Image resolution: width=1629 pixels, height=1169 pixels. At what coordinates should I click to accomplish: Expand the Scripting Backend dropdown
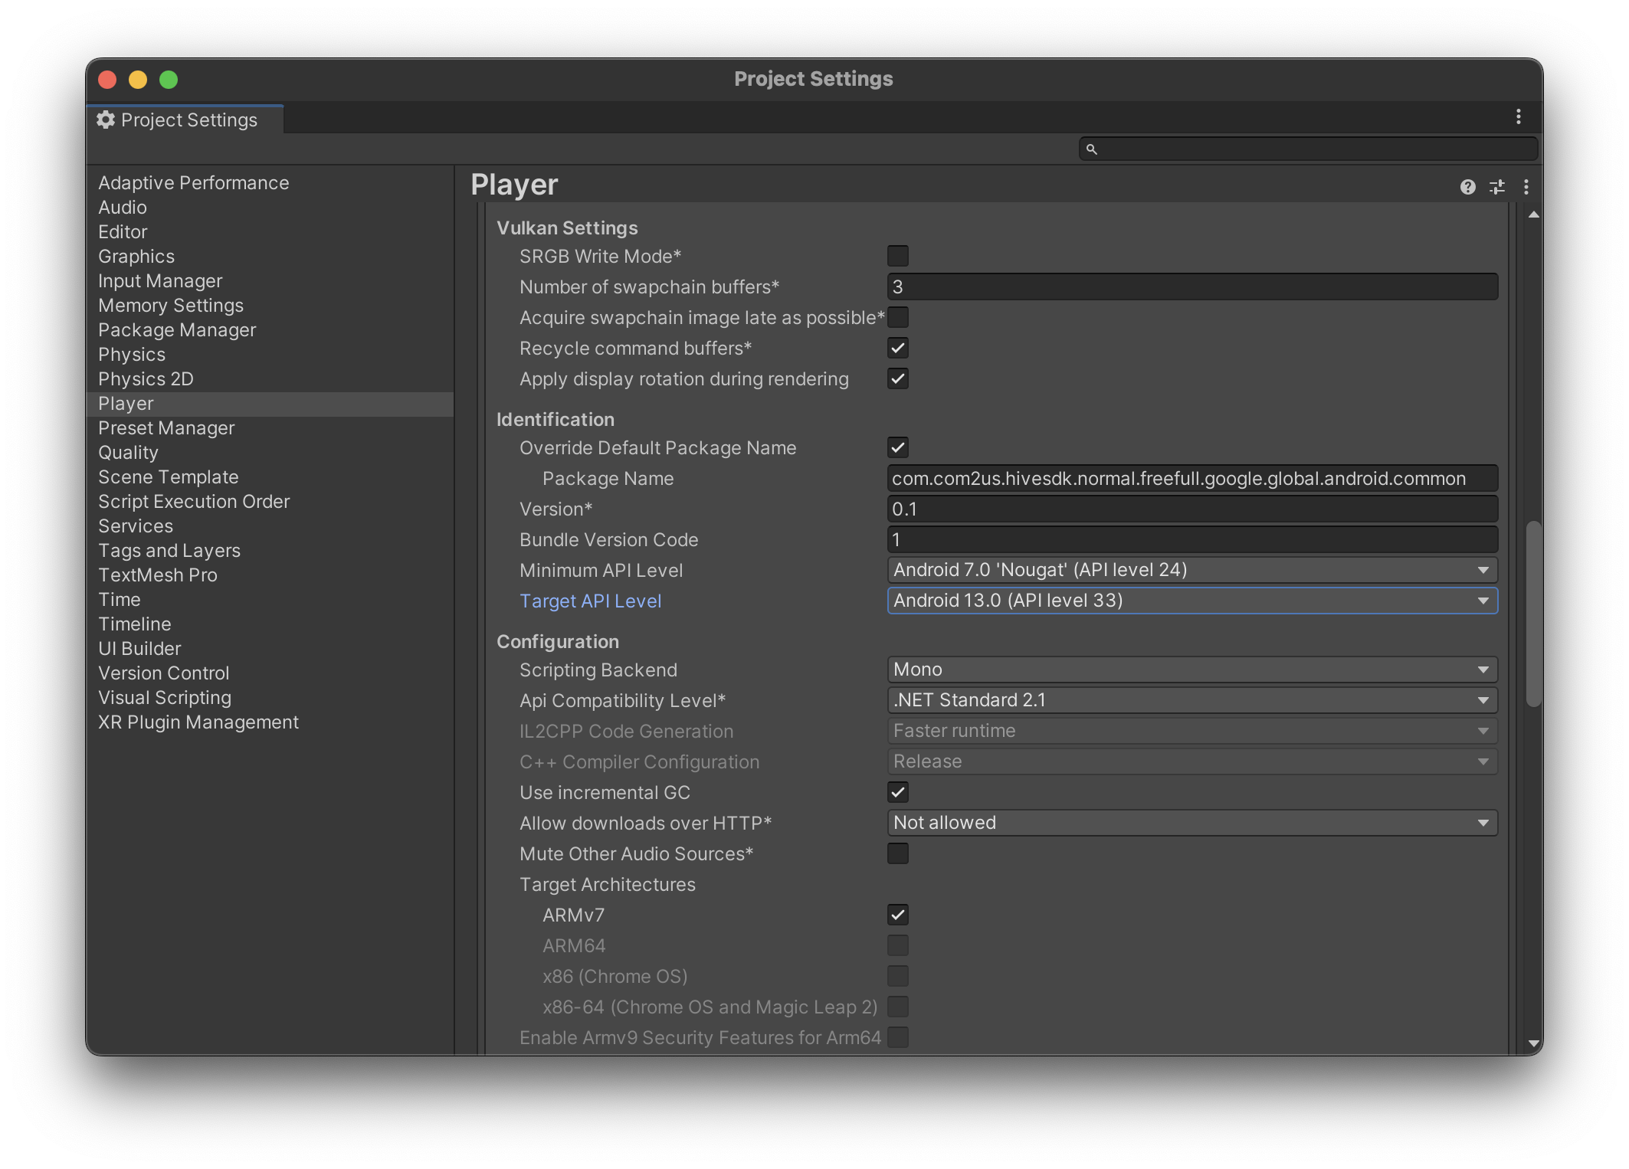[1191, 670]
